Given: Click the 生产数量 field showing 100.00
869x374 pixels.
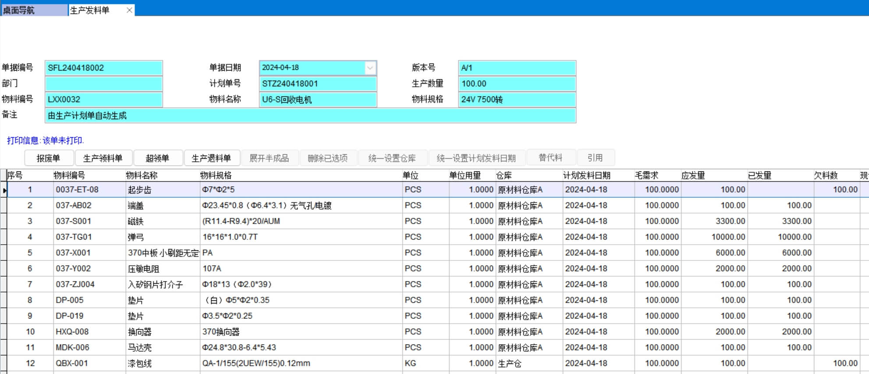Looking at the screenshot, I should [516, 84].
